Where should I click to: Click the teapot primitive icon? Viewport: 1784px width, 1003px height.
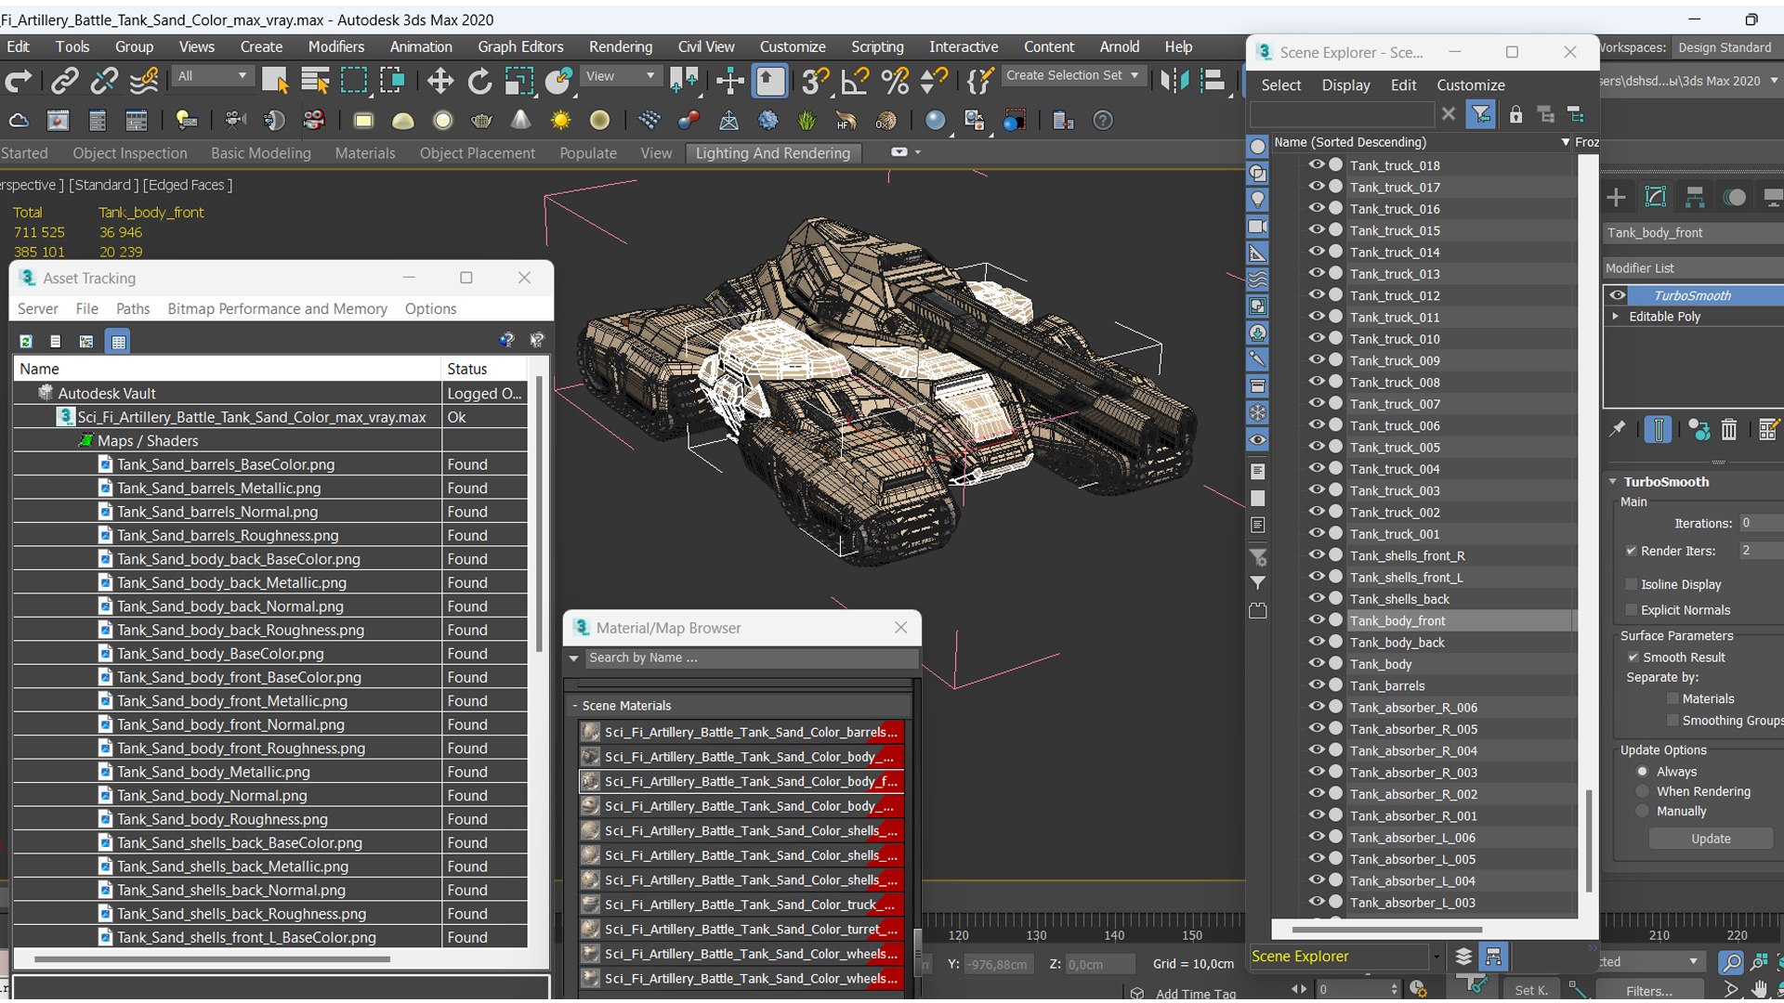481,121
